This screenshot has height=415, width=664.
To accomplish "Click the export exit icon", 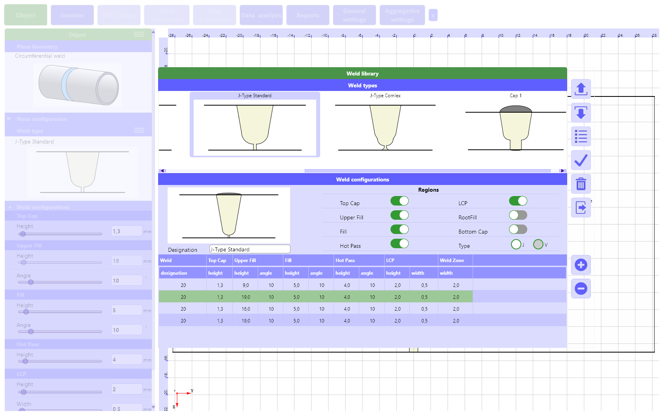I will [581, 207].
